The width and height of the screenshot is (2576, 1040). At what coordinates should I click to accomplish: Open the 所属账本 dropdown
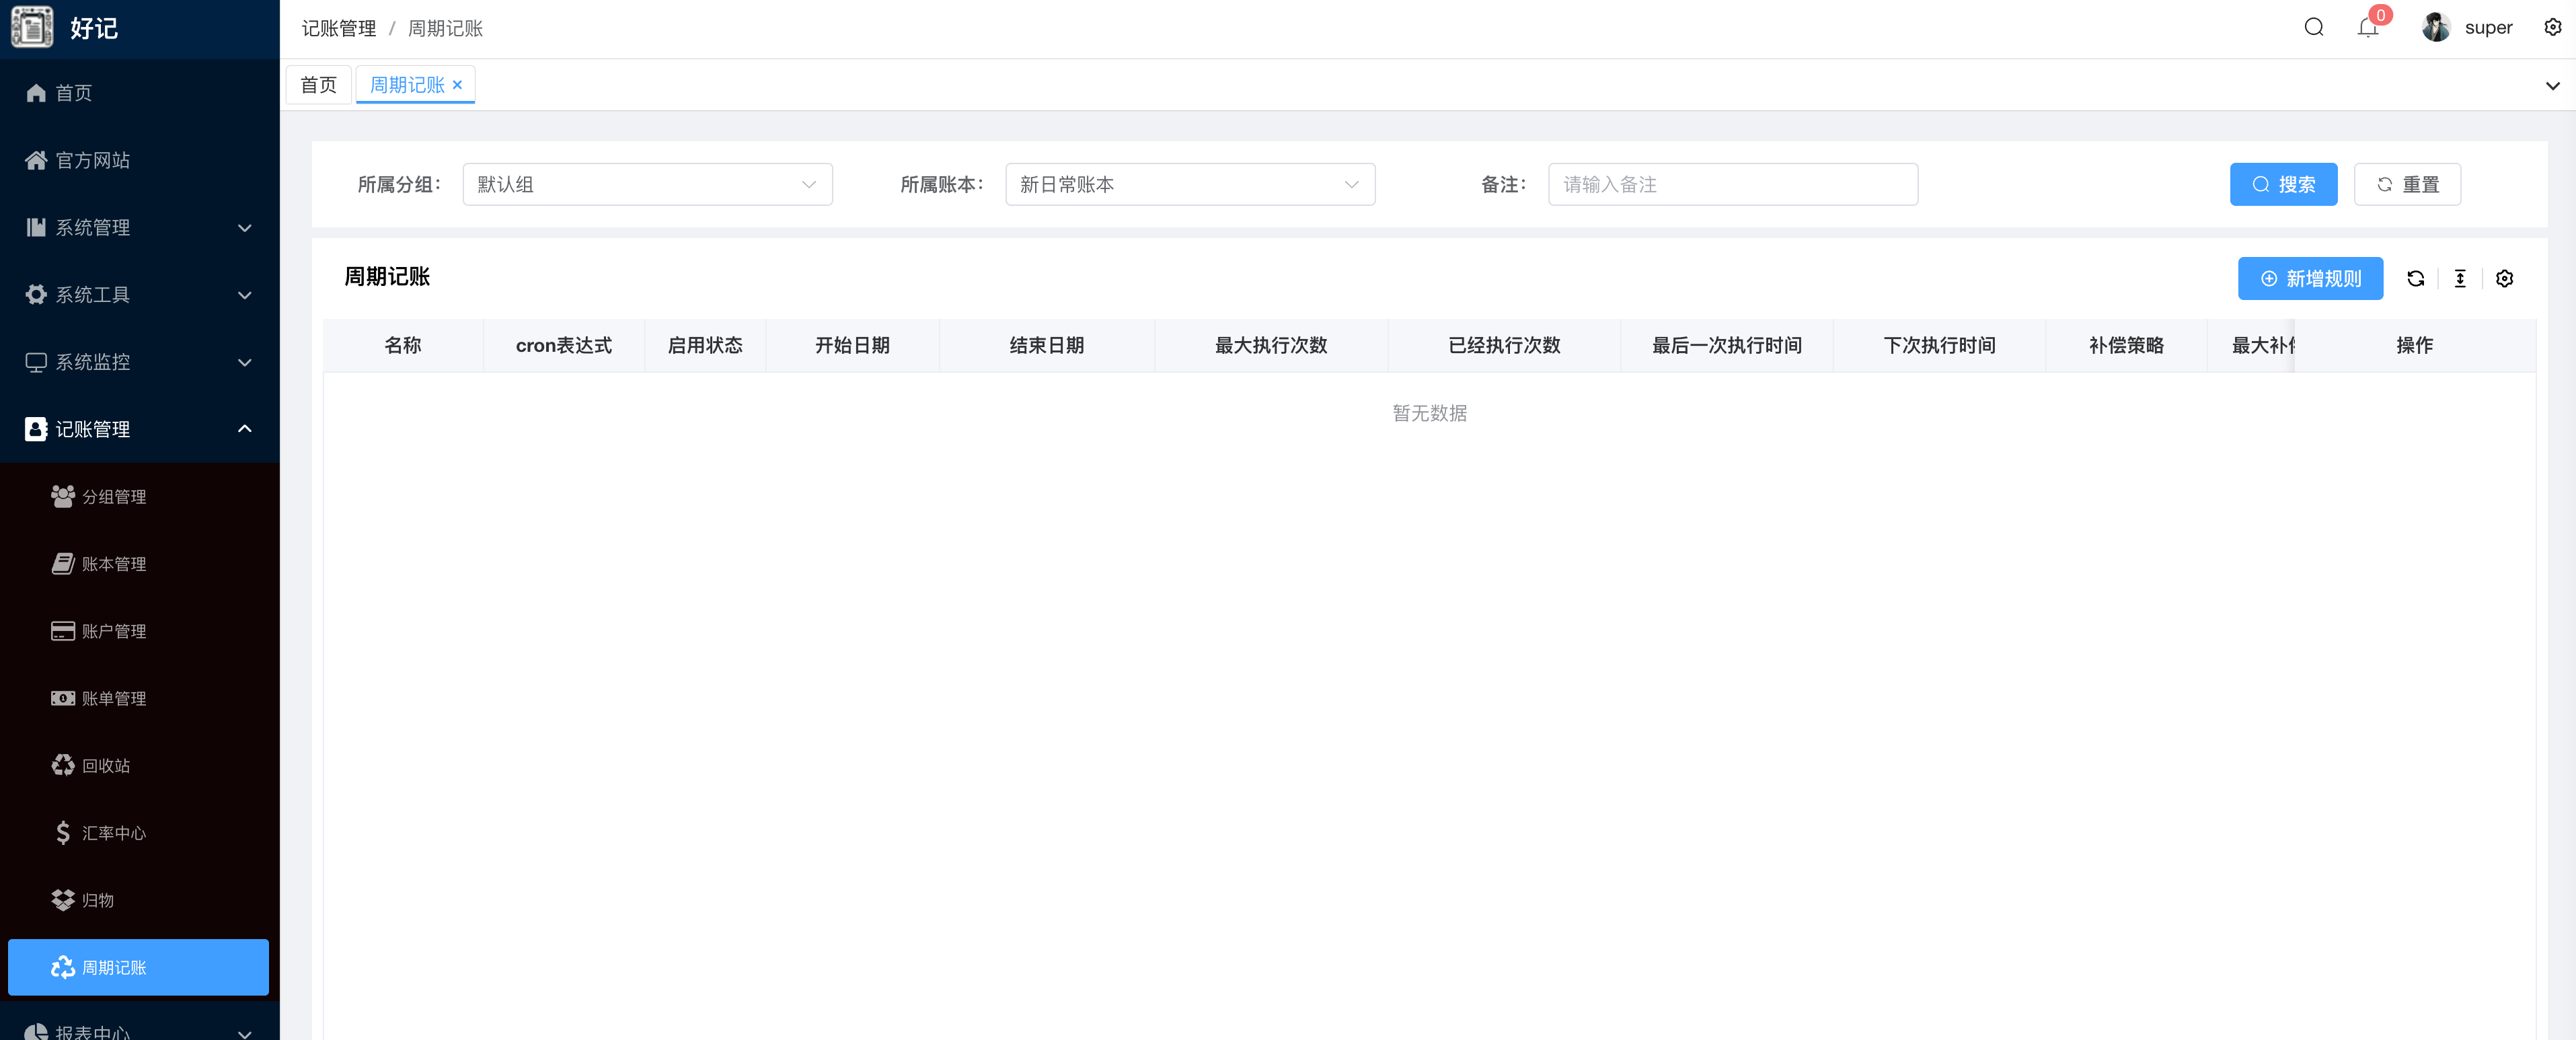[x=1189, y=184]
